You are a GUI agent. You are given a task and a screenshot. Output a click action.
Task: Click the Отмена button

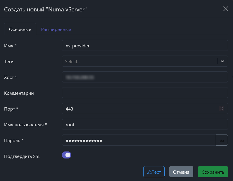coord(181,172)
